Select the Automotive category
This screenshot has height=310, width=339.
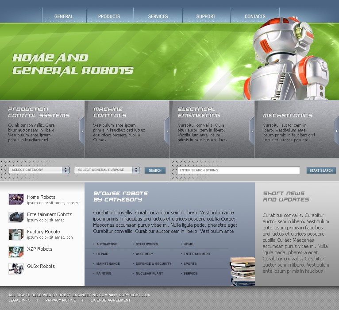pos(107,244)
